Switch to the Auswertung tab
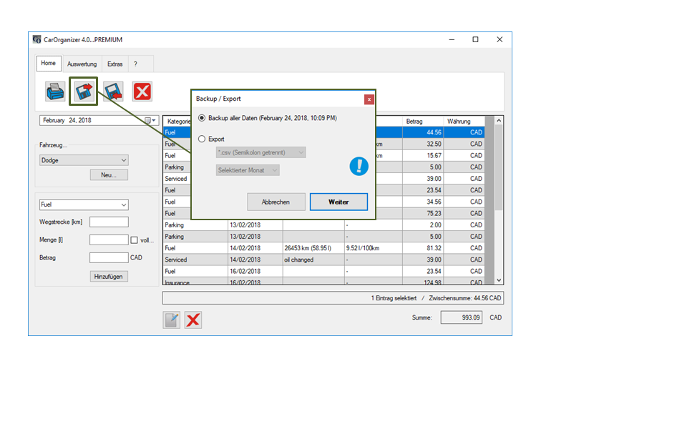The width and height of the screenshot is (687, 429). [x=82, y=64]
